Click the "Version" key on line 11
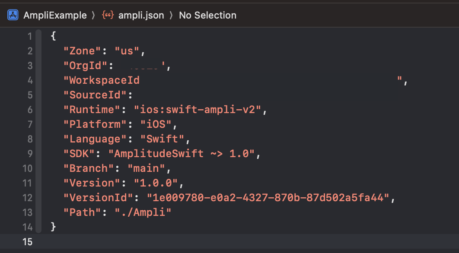 pos(92,183)
